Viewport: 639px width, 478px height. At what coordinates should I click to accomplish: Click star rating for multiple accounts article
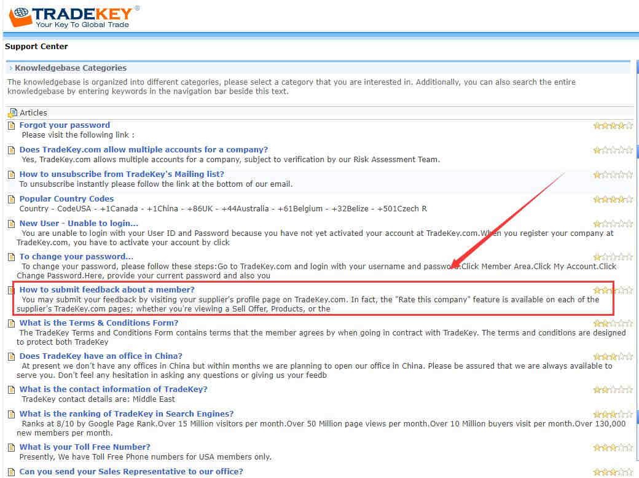coord(613,150)
